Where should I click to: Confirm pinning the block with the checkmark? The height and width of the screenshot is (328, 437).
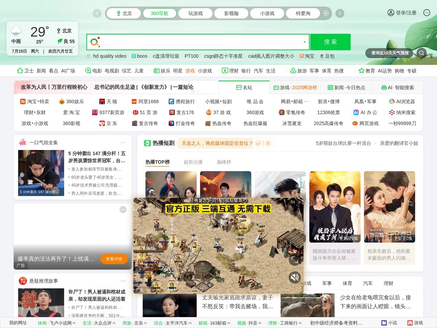258,143
